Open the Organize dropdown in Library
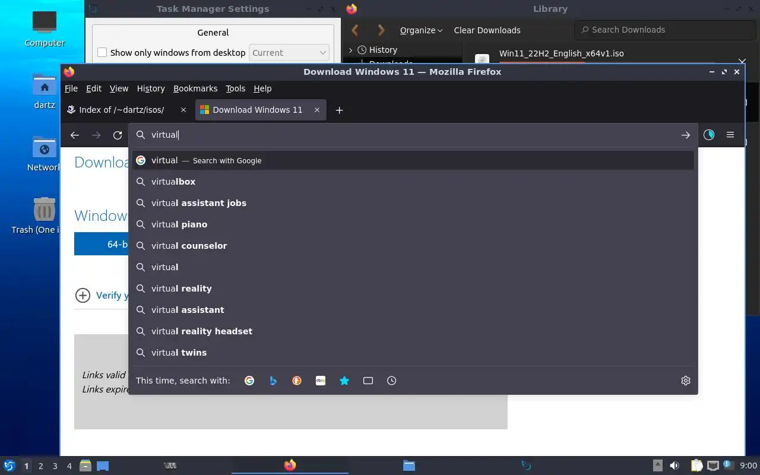The height and width of the screenshot is (475, 760). coord(421,30)
